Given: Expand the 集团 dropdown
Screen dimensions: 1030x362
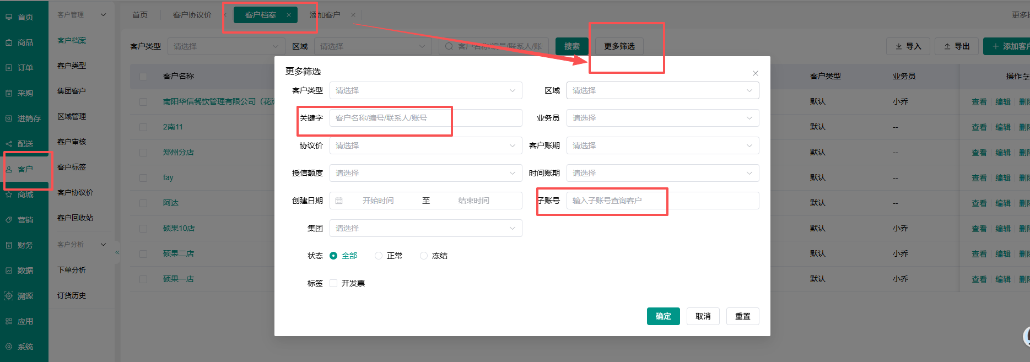Looking at the screenshot, I should (x=426, y=228).
